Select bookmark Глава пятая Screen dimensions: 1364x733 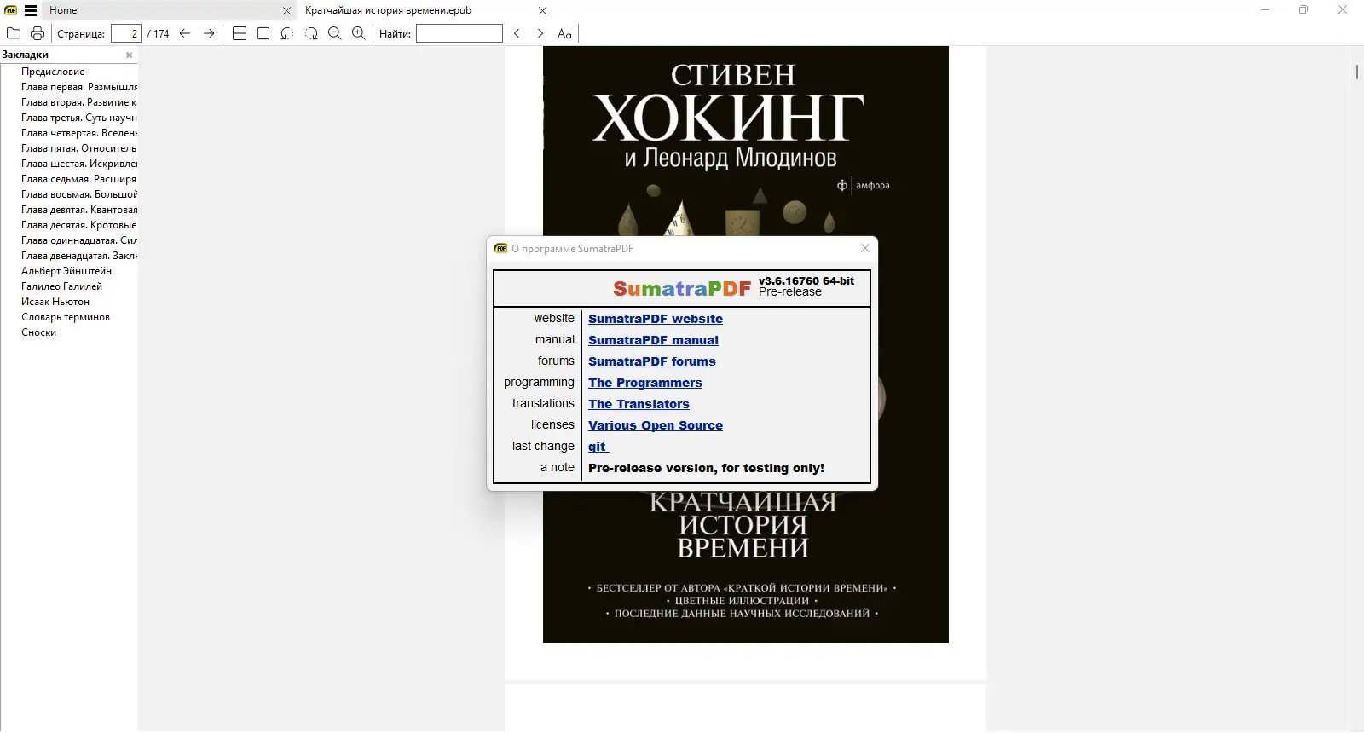point(79,148)
